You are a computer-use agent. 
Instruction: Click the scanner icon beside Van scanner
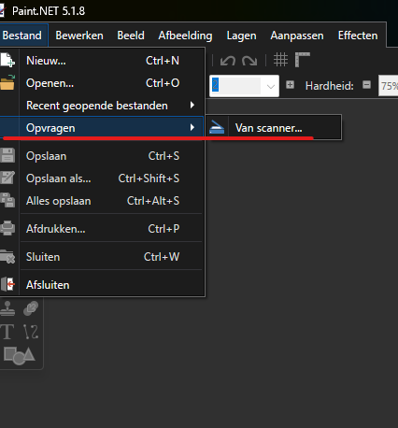[x=217, y=127]
